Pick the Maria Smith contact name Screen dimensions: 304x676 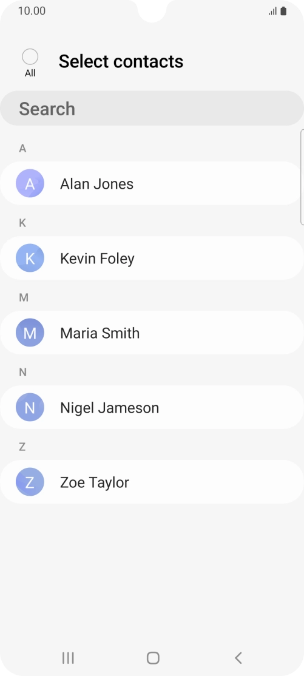point(100,333)
